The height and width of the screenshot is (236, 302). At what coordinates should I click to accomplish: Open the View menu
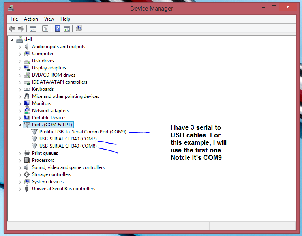click(49, 19)
